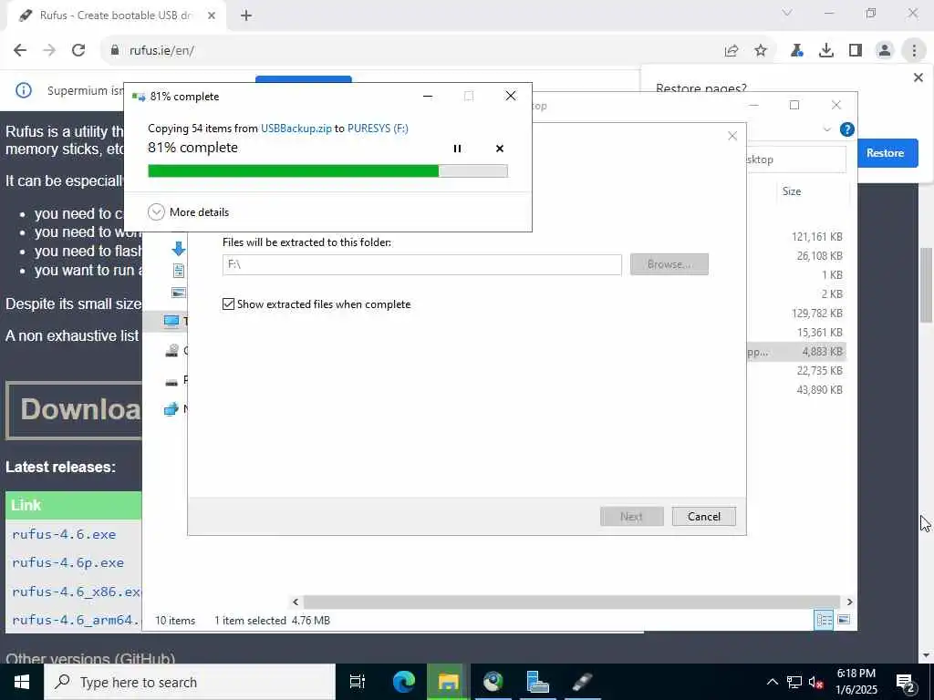Cancel the copy with the X beside pause
934x700 pixels.
(x=500, y=149)
